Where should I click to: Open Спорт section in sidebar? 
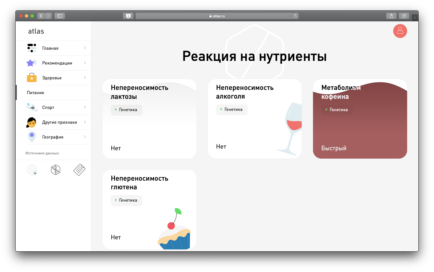click(48, 108)
